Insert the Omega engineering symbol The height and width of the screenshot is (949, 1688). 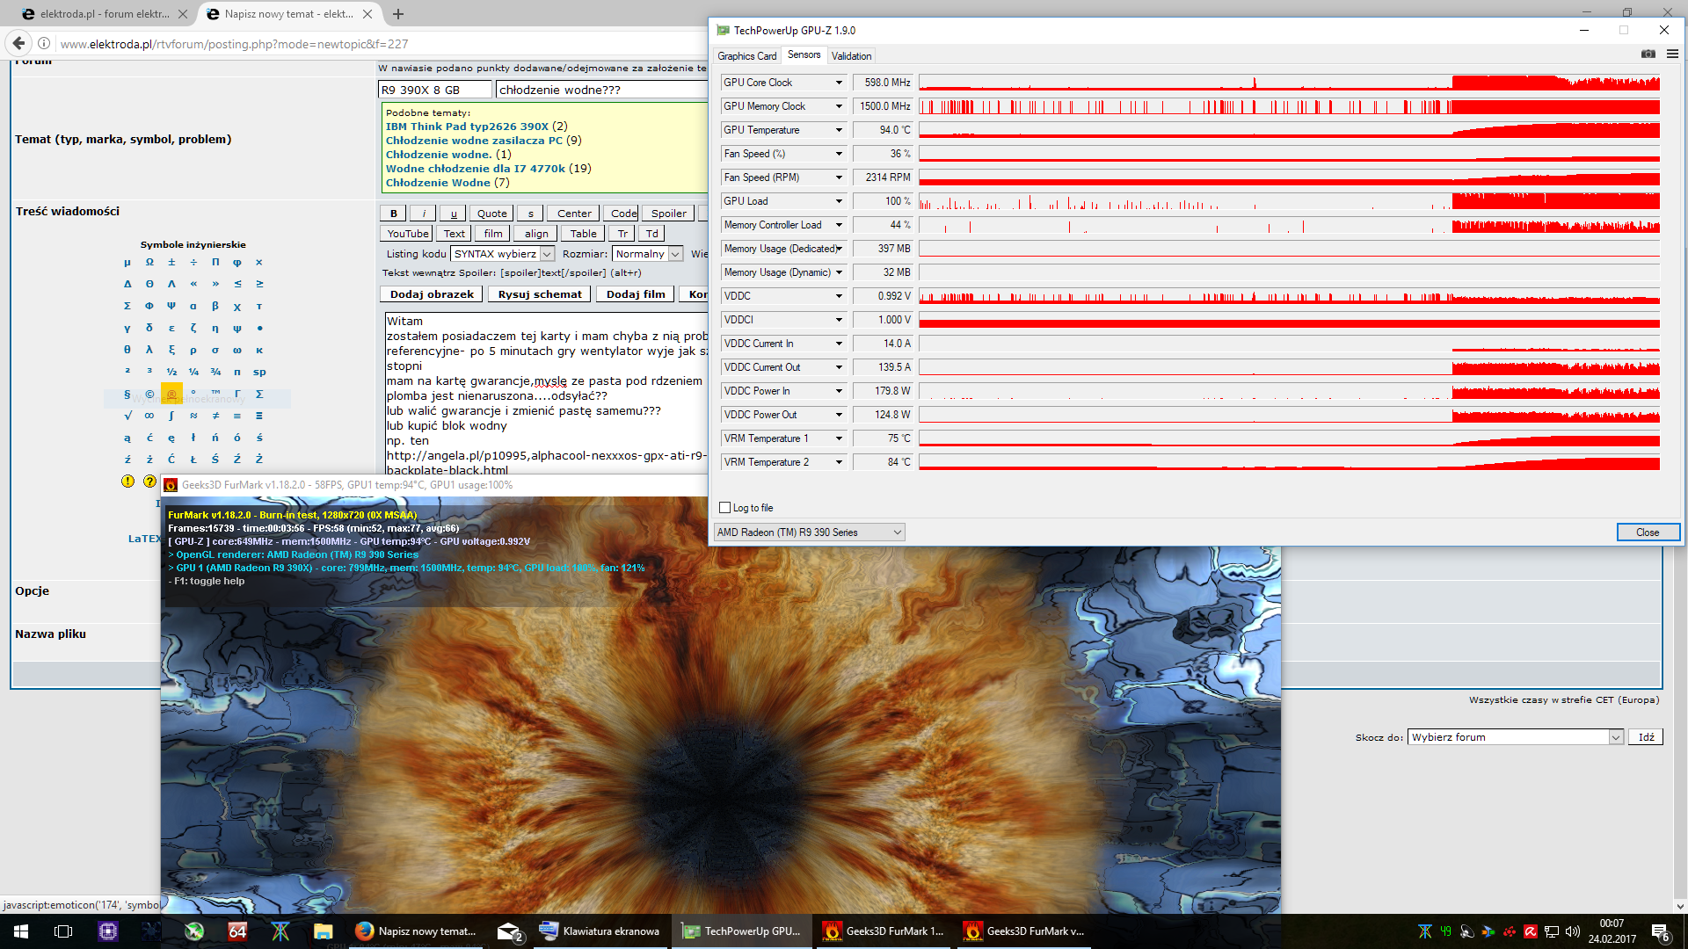click(x=149, y=262)
